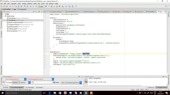Click Gradle Console horizontal scrollbar
Screen dimensions: 170x95
[115, 85]
